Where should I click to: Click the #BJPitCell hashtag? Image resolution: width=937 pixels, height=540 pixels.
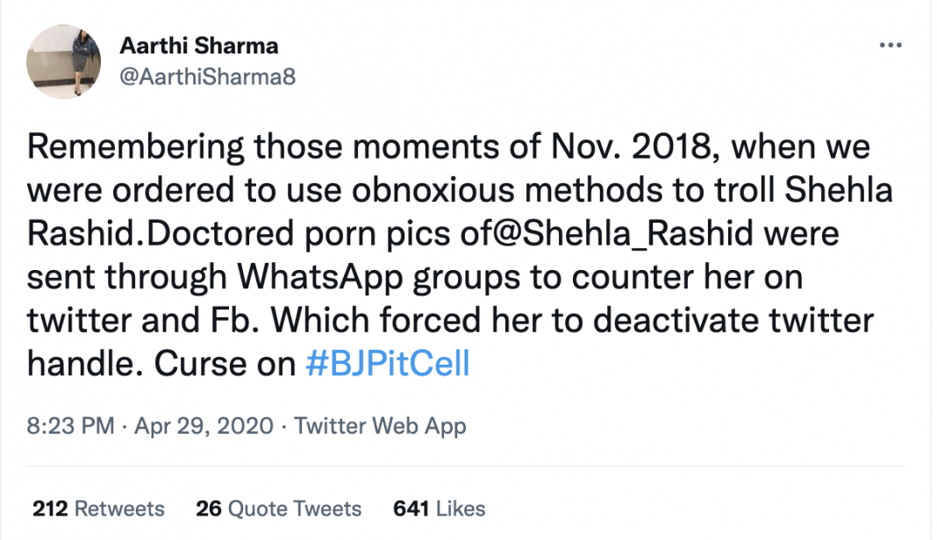tap(387, 364)
